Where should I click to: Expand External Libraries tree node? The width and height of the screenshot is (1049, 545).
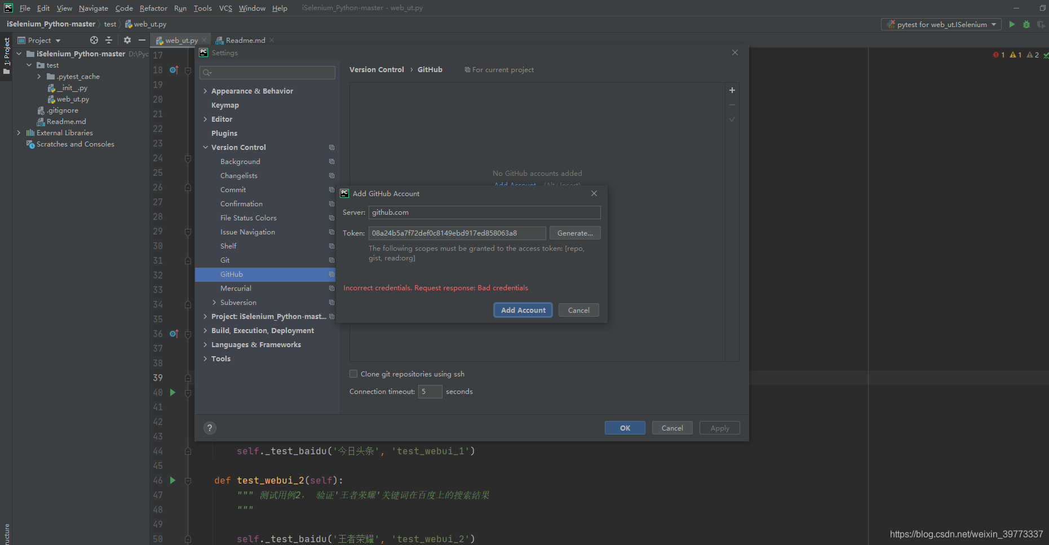19,132
